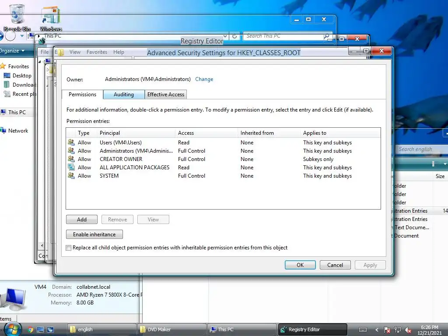Open the on-screen keyboard tray icon
This screenshot has width=448, height=336.
[363, 329]
